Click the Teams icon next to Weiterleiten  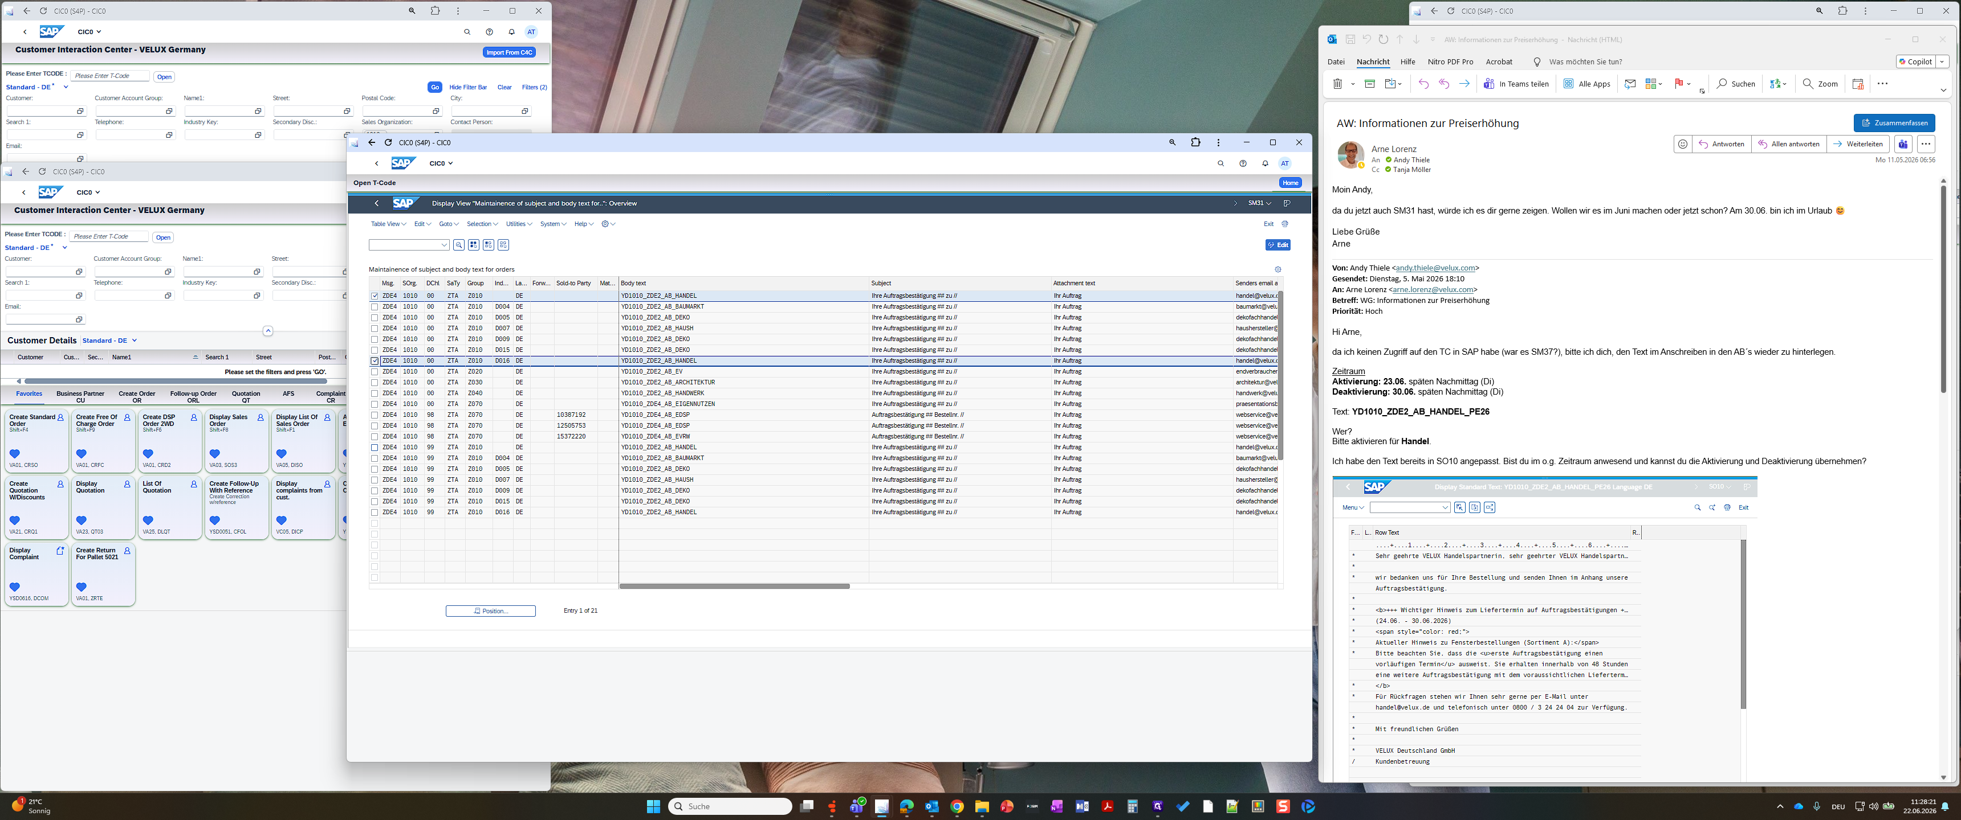(x=1903, y=143)
